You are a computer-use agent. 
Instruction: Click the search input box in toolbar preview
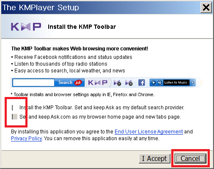point(33,83)
